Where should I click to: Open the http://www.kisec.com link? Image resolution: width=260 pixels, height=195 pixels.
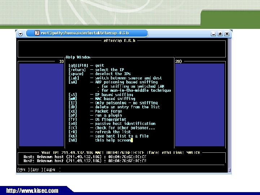coord(32,191)
